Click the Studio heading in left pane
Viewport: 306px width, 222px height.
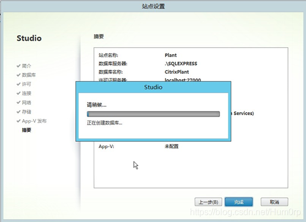pyautogui.click(x=29, y=38)
